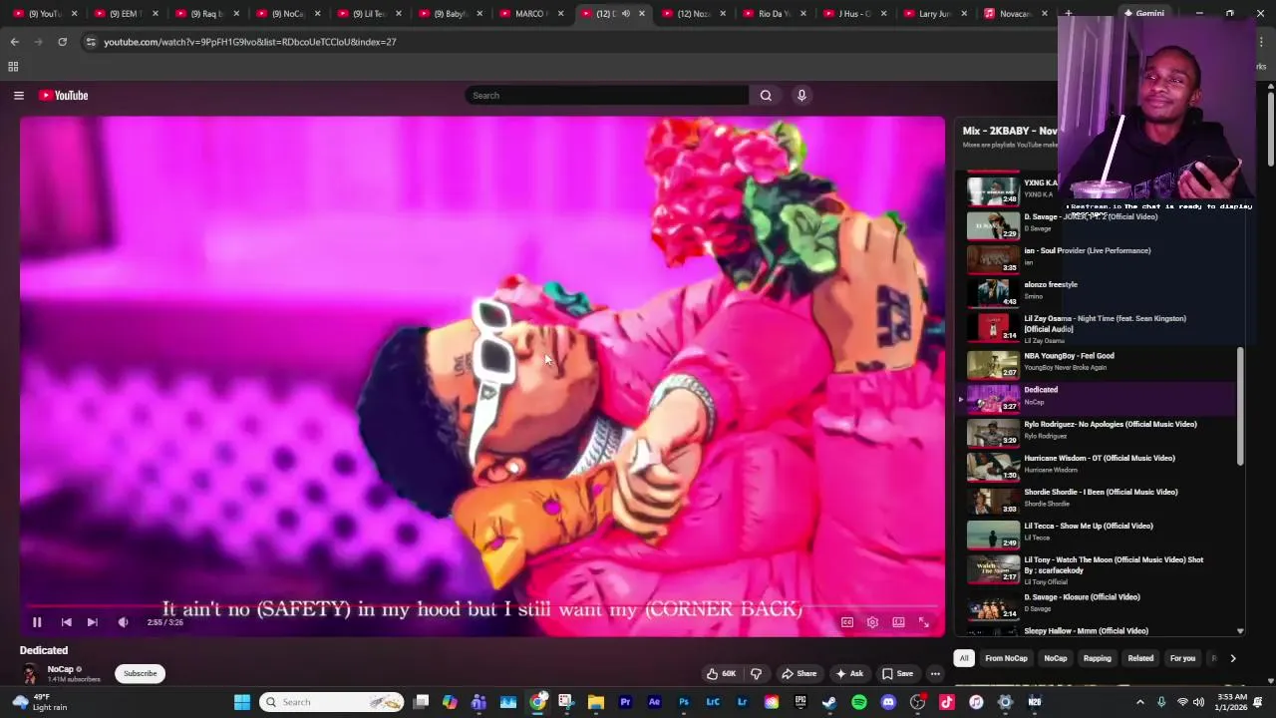Share the video with the Share button

798,673
